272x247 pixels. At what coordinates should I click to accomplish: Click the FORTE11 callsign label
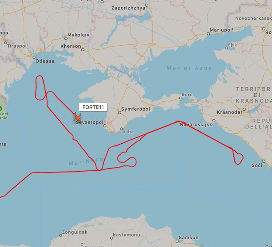point(93,107)
